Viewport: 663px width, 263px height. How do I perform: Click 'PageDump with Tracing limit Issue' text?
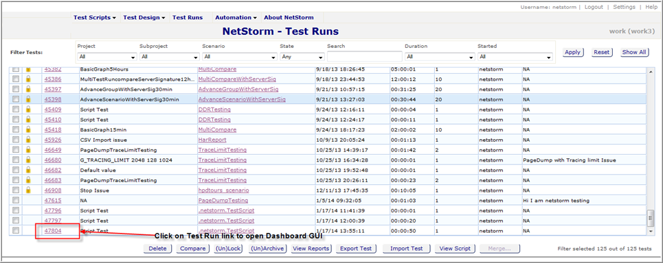[x=569, y=160]
